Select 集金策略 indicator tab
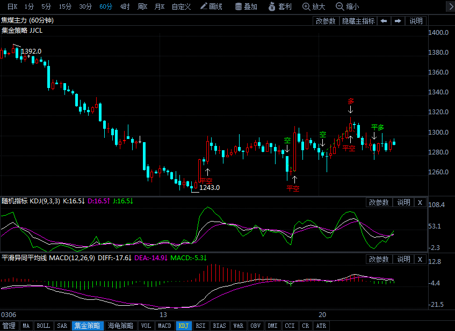 pyautogui.click(x=88, y=326)
